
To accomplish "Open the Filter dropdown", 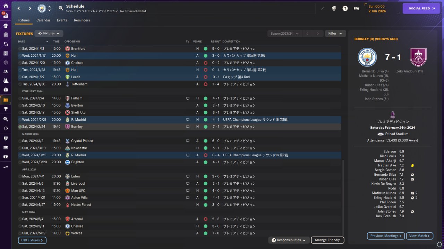I will (x=335, y=34).
